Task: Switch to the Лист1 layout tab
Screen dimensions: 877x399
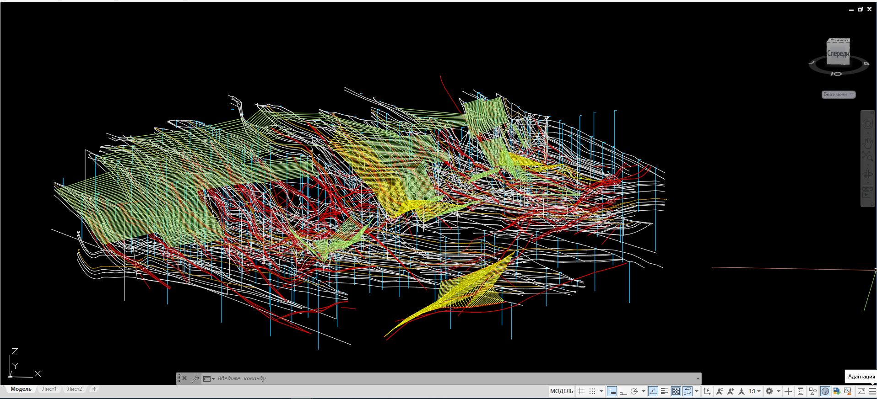Action: click(x=49, y=389)
